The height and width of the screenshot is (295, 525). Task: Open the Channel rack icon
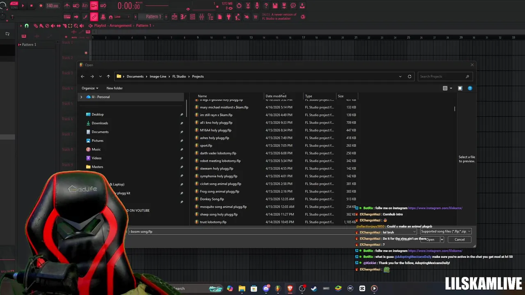192,17
